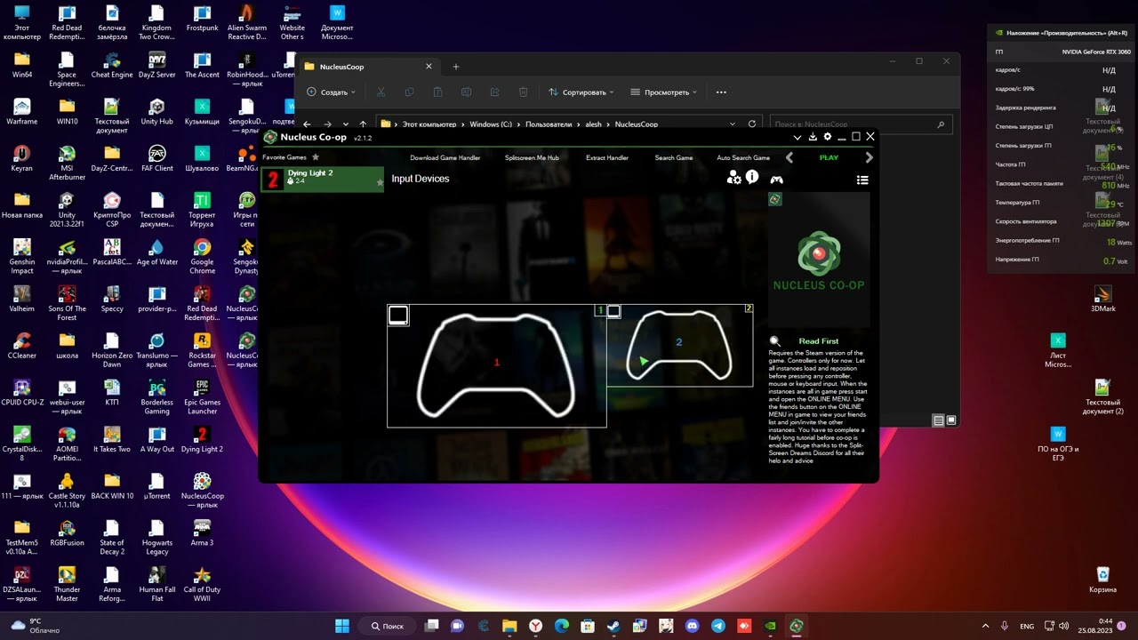Click the Nvidia icon on the taskbar
Screen dimensions: 1138x640
click(771, 626)
